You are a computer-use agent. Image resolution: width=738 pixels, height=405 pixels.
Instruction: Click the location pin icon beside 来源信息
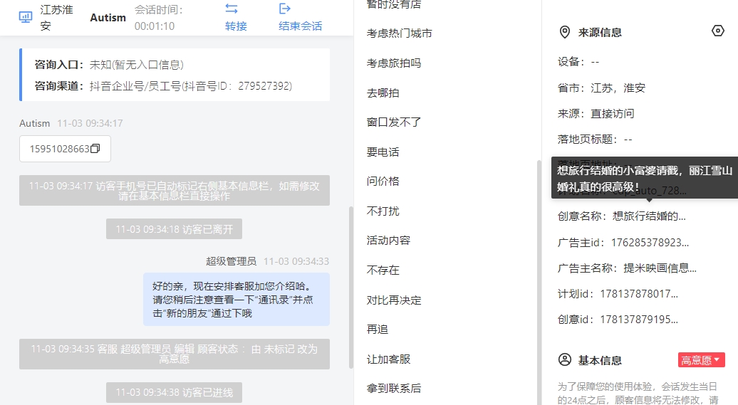pyautogui.click(x=564, y=32)
